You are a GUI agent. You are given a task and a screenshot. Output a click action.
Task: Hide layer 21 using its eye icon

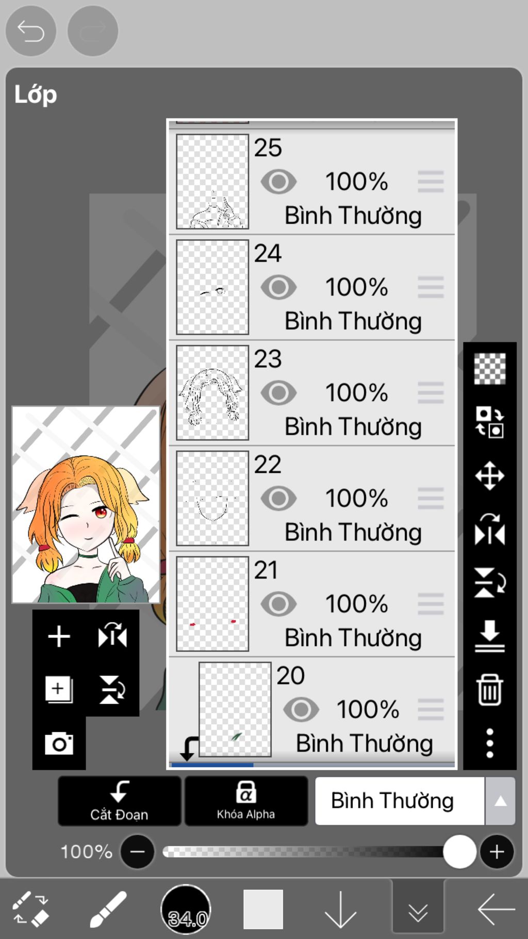coord(278,604)
